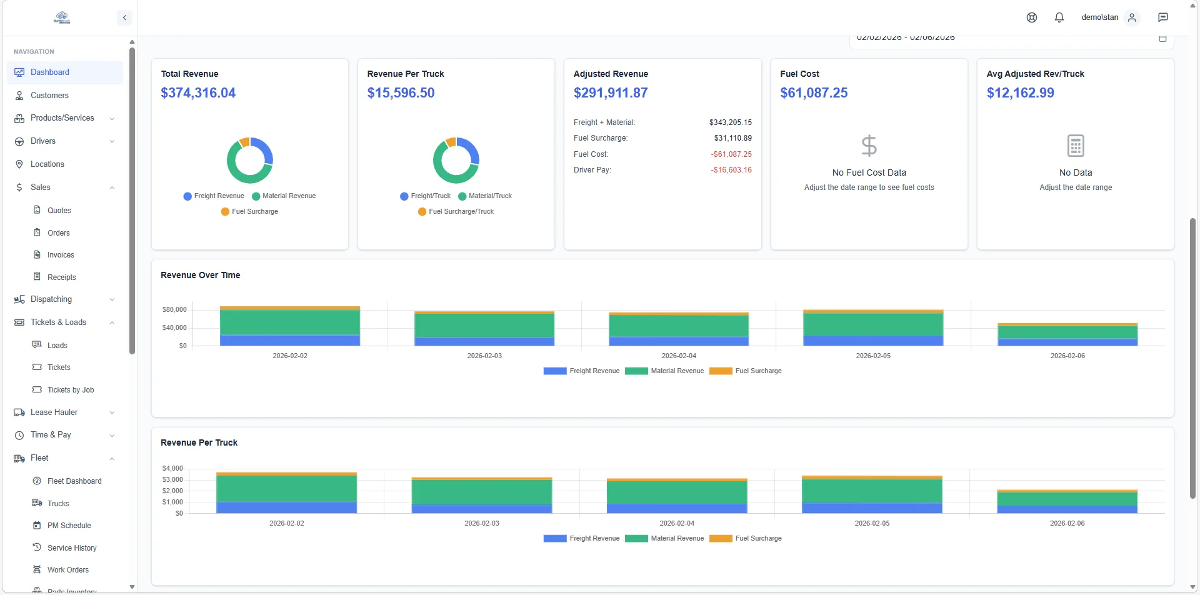This screenshot has width=1200, height=595.
Task: Open the notifications bell icon
Action: [1059, 17]
